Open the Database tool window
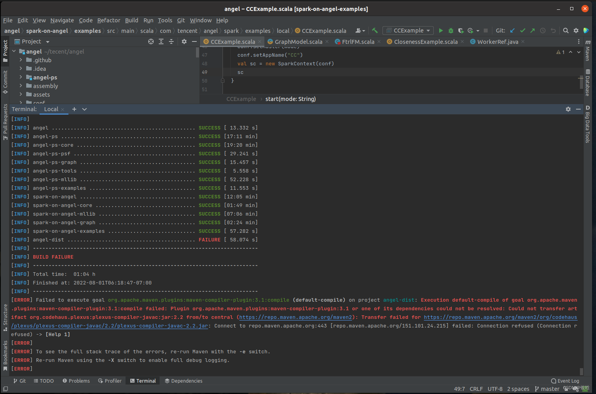The image size is (596, 394). pyautogui.click(x=588, y=83)
